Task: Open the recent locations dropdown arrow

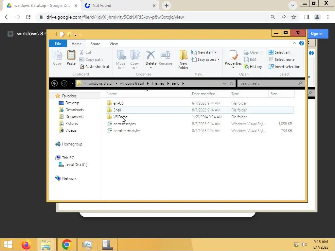Action: [x=72, y=83]
